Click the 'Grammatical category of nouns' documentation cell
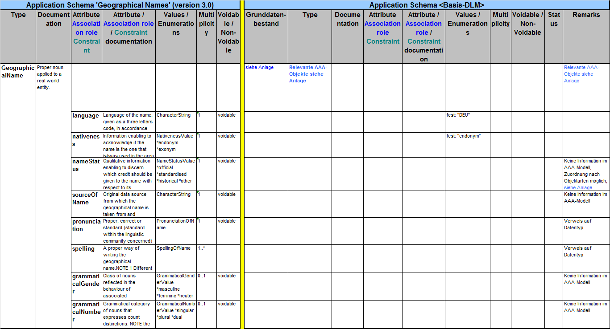 129,314
